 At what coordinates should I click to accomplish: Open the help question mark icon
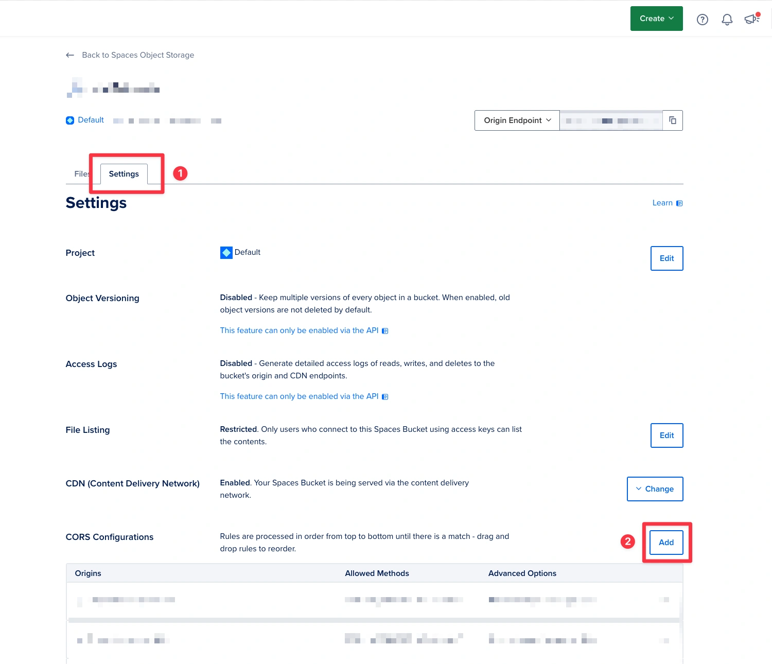(x=702, y=19)
